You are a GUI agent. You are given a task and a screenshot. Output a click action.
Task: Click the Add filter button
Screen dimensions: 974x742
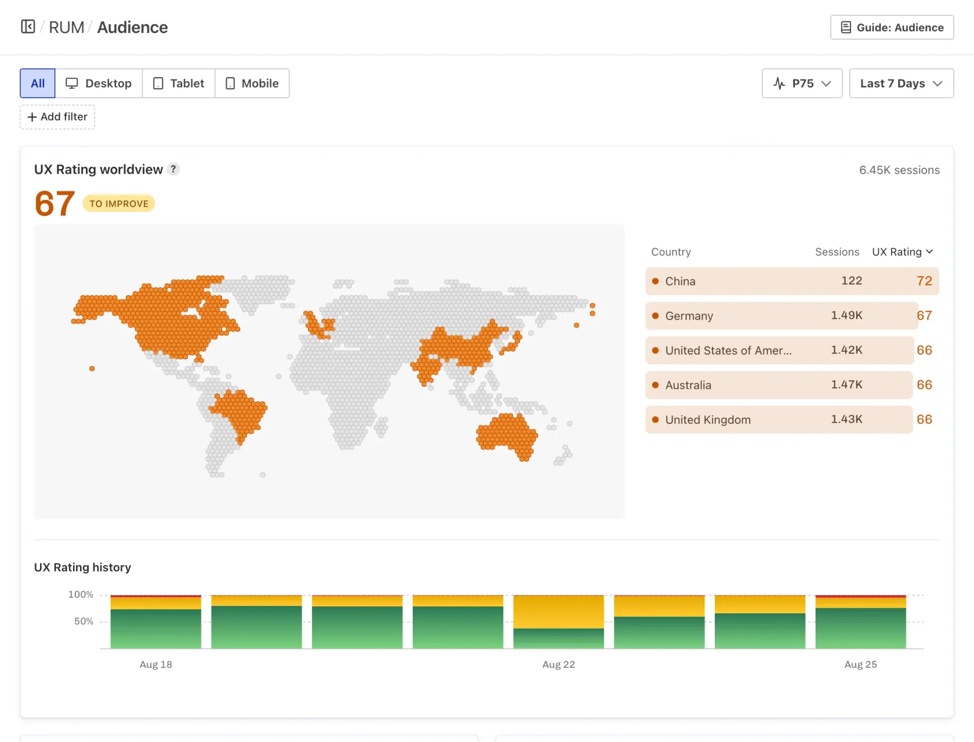57,117
